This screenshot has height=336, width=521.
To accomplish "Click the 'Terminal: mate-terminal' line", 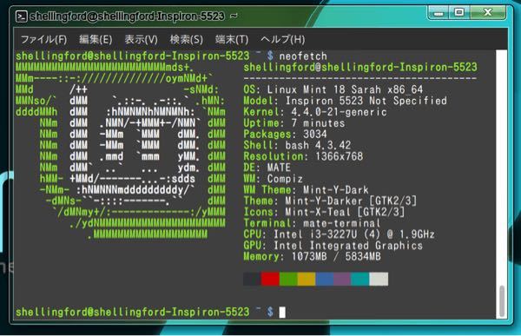I will (x=312, y=223).
